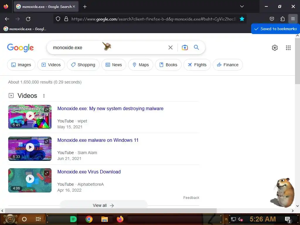Filter results by Maps
The image size is (300, 225).
coord(141,65)
